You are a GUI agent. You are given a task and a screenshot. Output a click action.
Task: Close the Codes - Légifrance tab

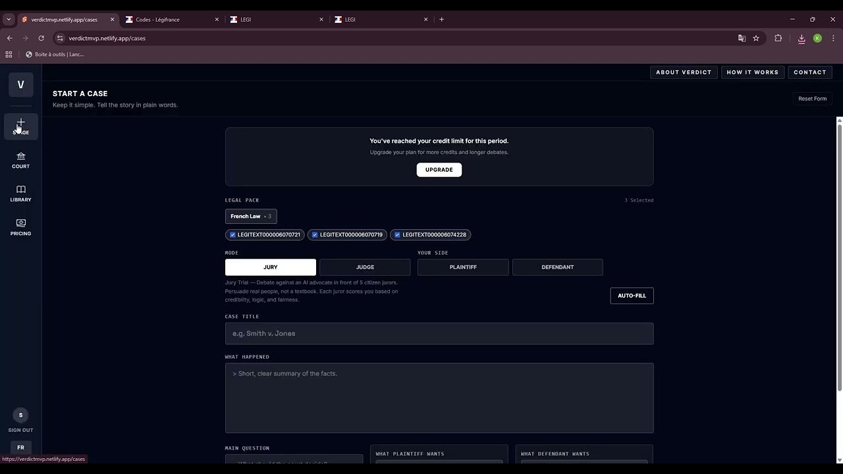coord(217,20)
